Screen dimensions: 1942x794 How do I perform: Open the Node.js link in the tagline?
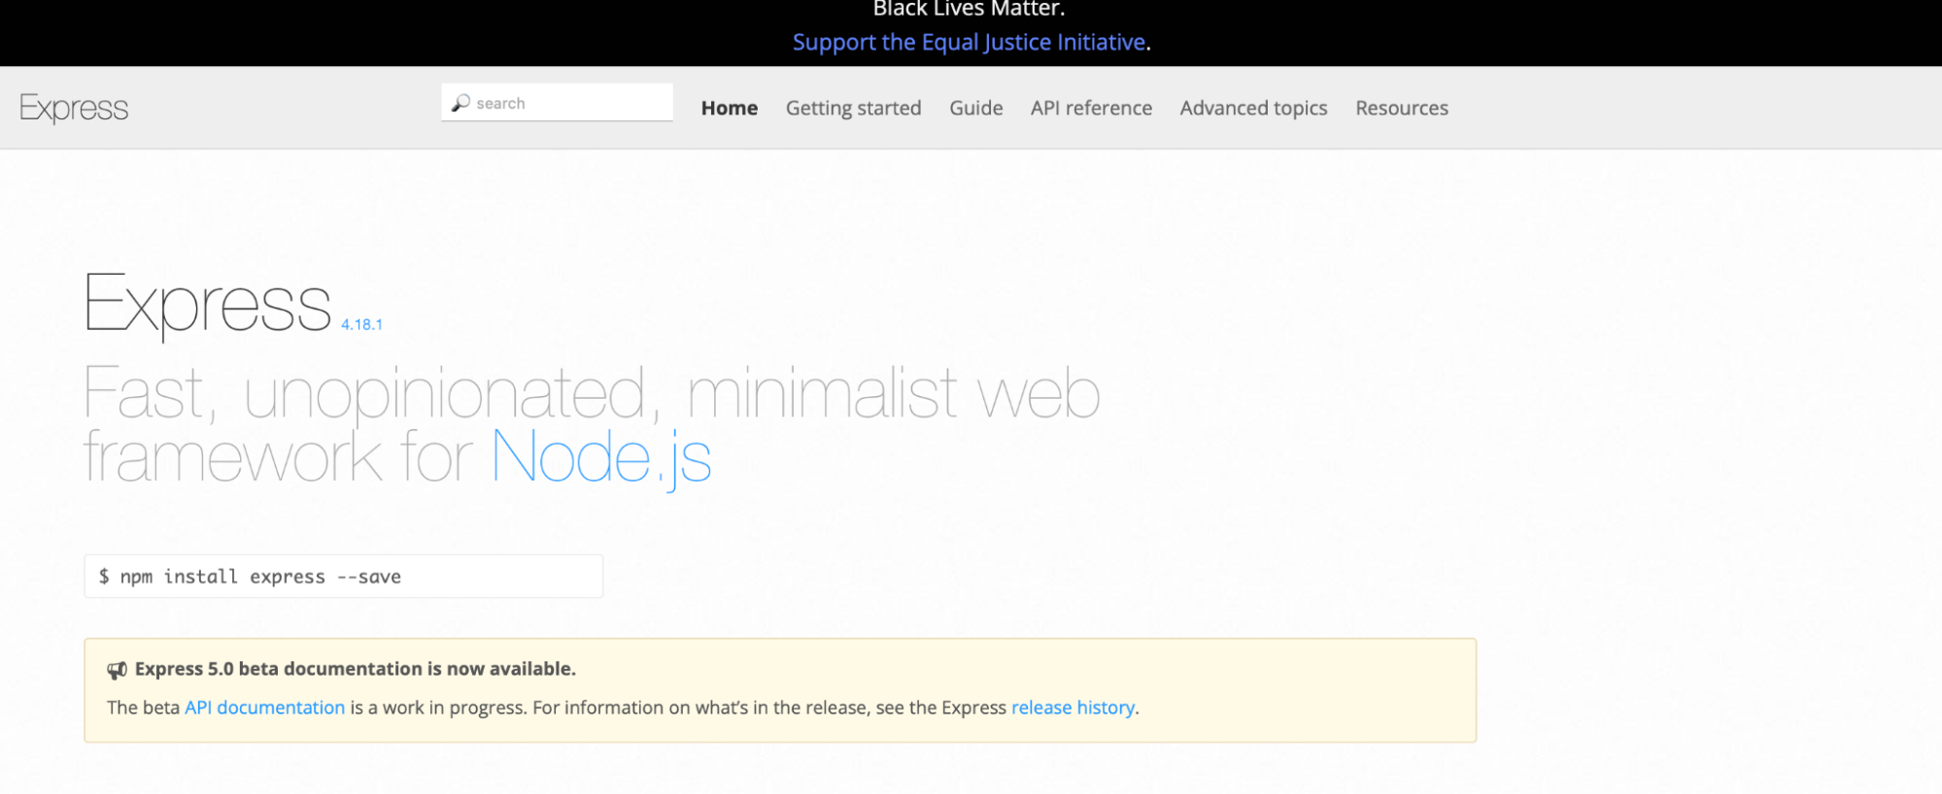point(602,457)
